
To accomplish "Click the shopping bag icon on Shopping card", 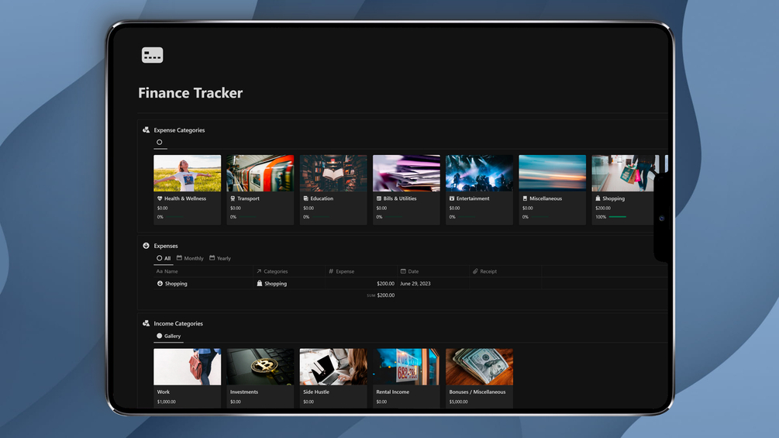I will 598,198.
